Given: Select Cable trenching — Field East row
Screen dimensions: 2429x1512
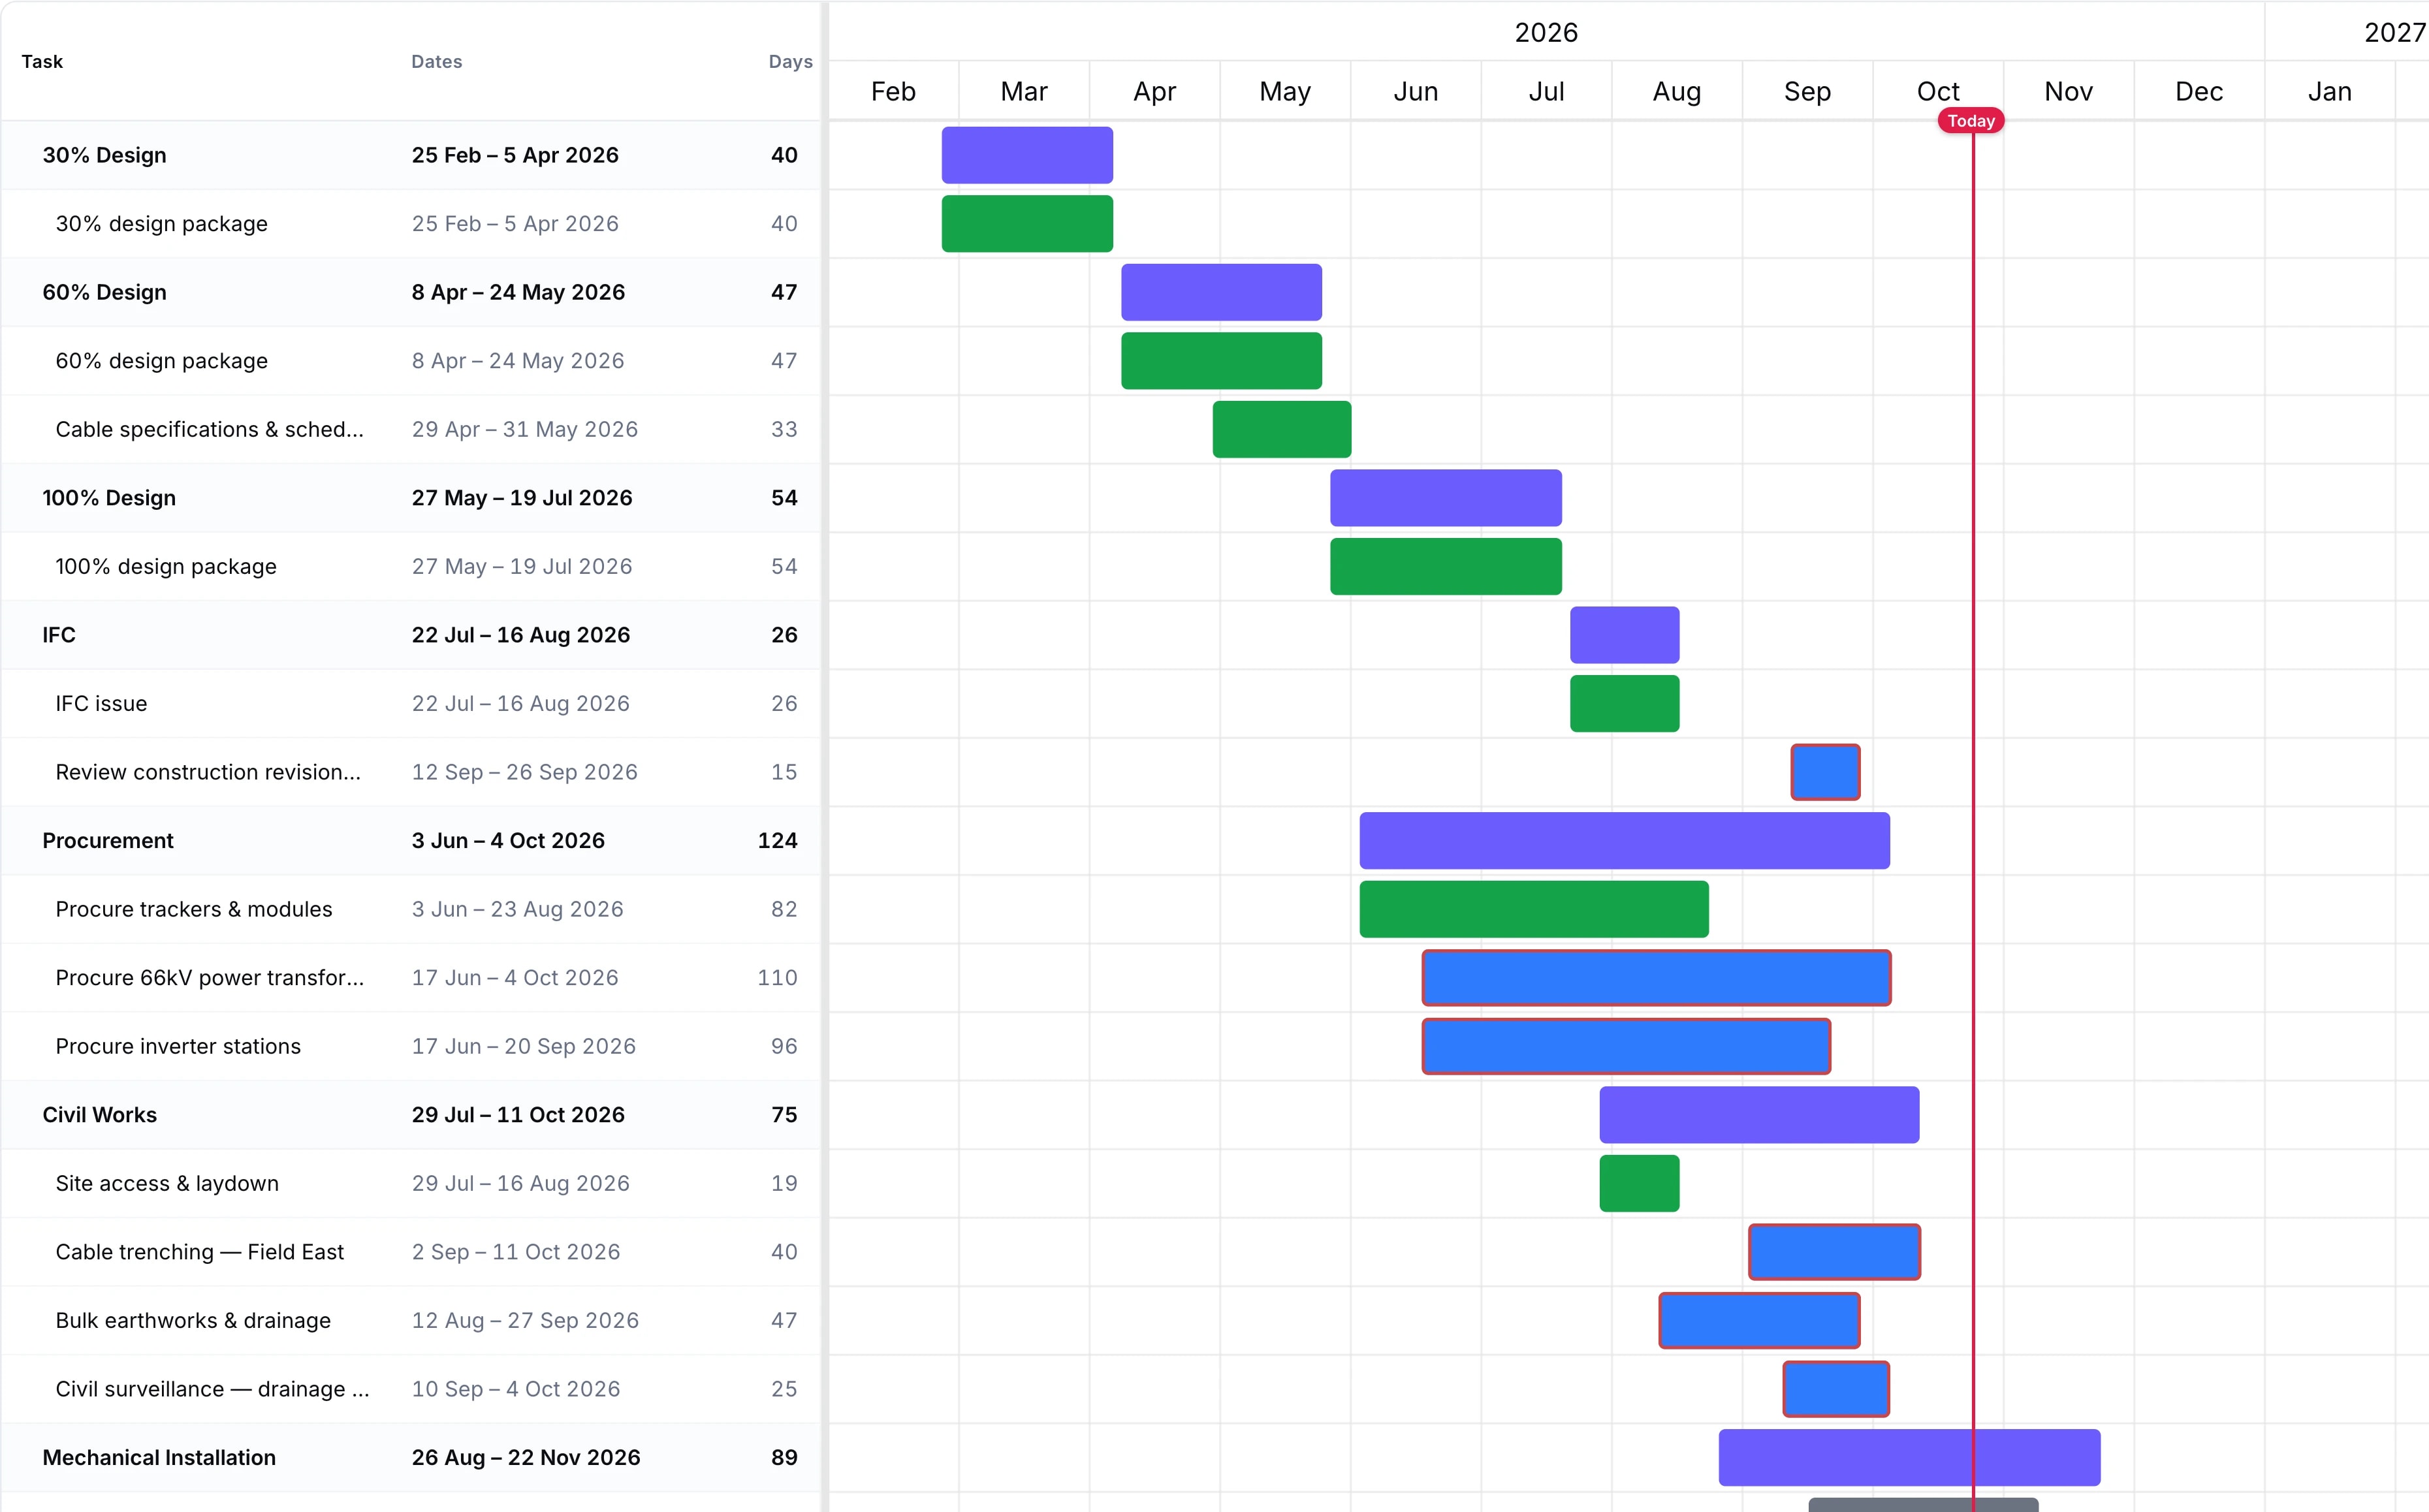Looking at the screenshot, I should (x=410, y=1252).
